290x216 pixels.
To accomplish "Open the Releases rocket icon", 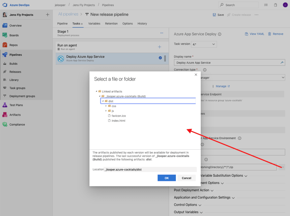I will (5, 72).
